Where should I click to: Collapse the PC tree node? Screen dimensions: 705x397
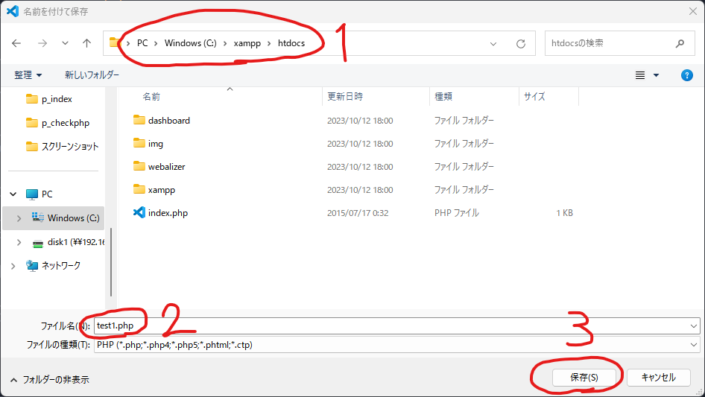[13, 194]
